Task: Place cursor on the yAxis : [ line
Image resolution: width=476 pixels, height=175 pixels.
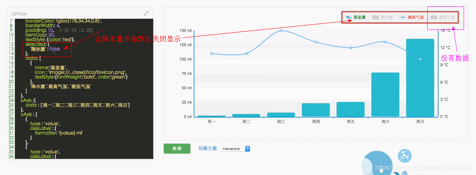Action: tap(29, 115)
